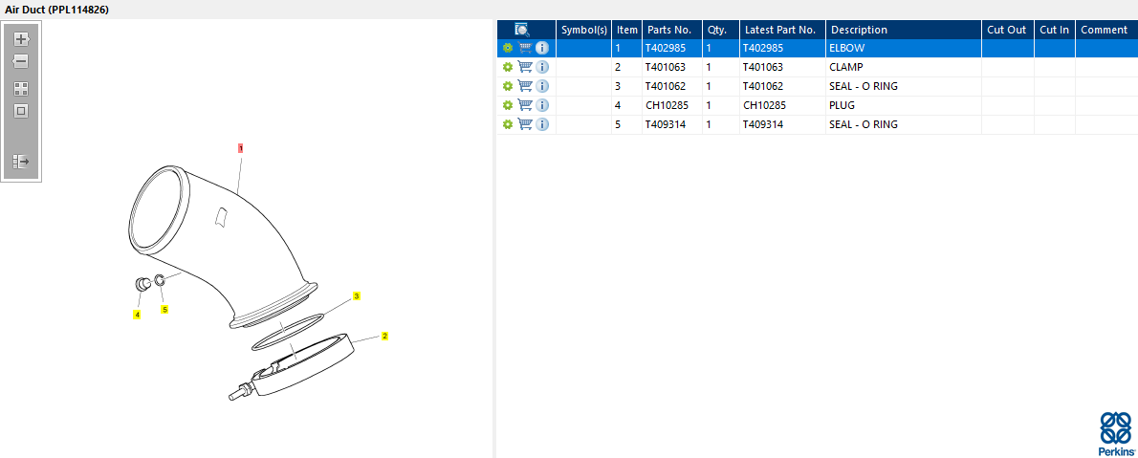Add SEAL - O RING T409314 to cart

[x=525, y=124]
